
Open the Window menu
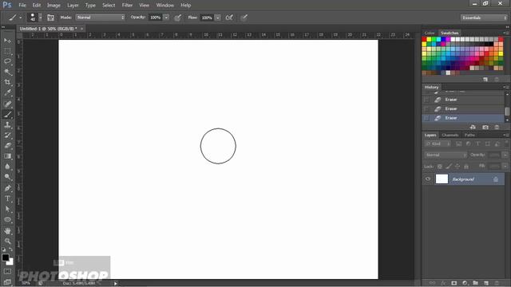[165, 6]
